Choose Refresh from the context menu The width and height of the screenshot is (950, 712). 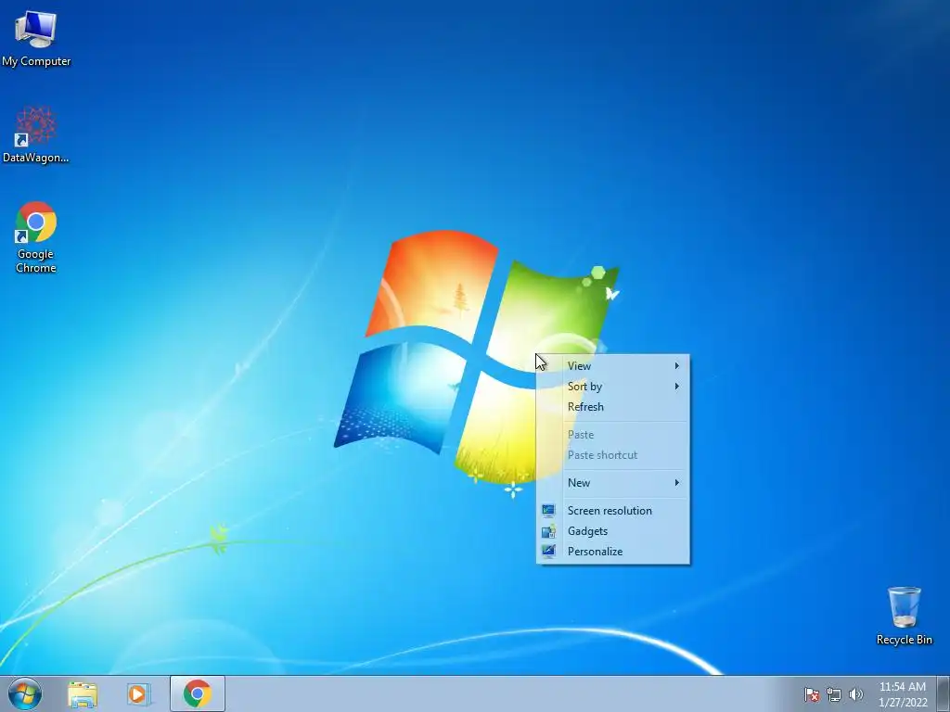[x=612, y=407]
